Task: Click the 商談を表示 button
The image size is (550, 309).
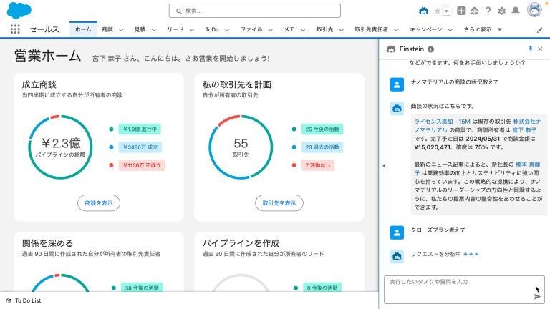Action: click(x=99, y=203)
